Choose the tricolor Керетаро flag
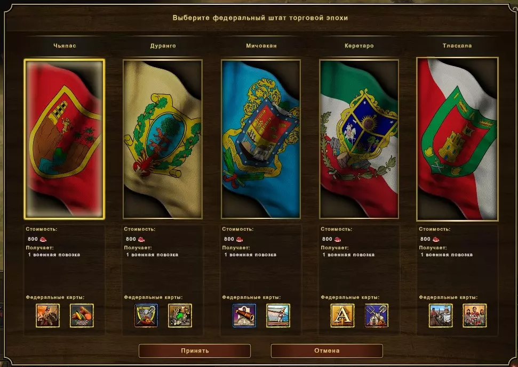This screenshot has width=518, height=367. point(359,139)
